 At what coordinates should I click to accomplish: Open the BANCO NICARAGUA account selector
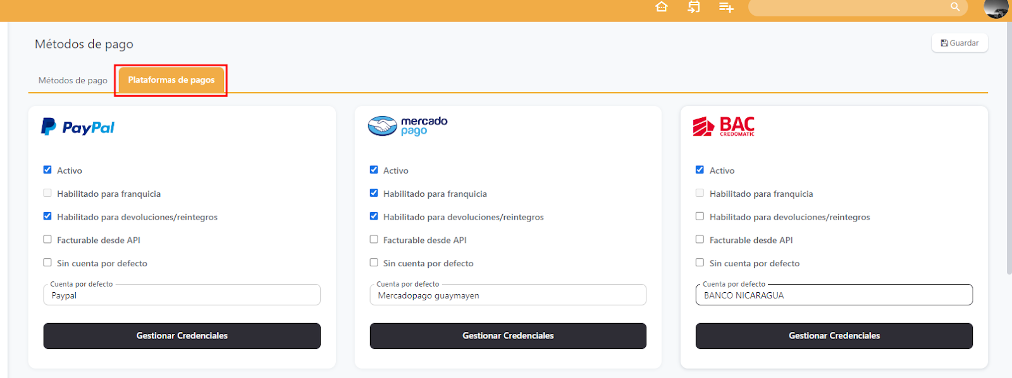point(834,295)
